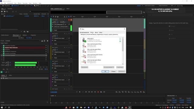Open Presets dropdown in Effects Rack
The image size is (194, 109).
pyautogui.click(x=23, y=41)
